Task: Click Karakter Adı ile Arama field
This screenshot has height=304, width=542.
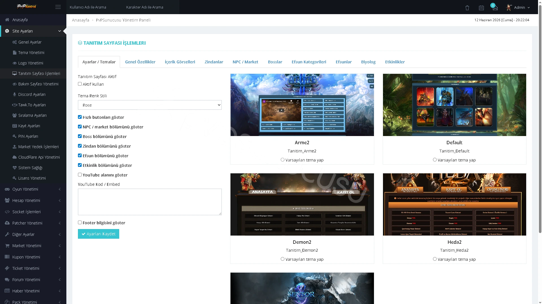Action: (x=151, y=7)
